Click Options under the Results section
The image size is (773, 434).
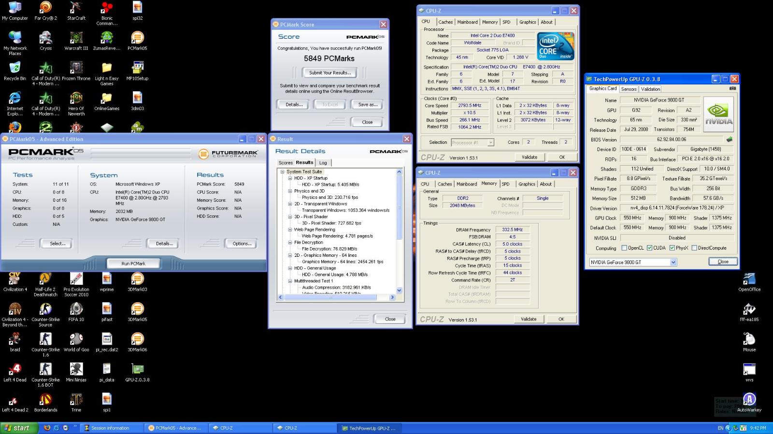click(x=242, y=243)
